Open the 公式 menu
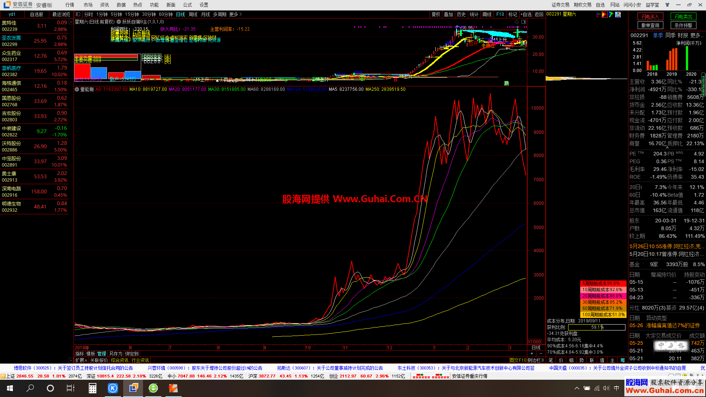The width and height of the screenshot is (706, 397). coord(187,5)
